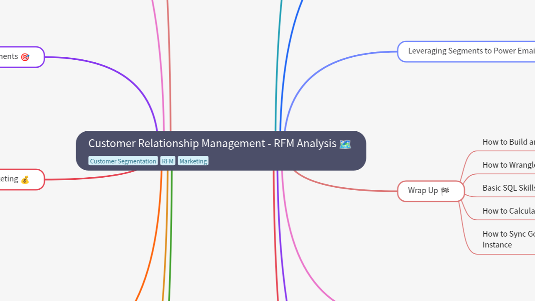
Task: Click the money bag emoji on the red node
Action: [x=25, y=179]
